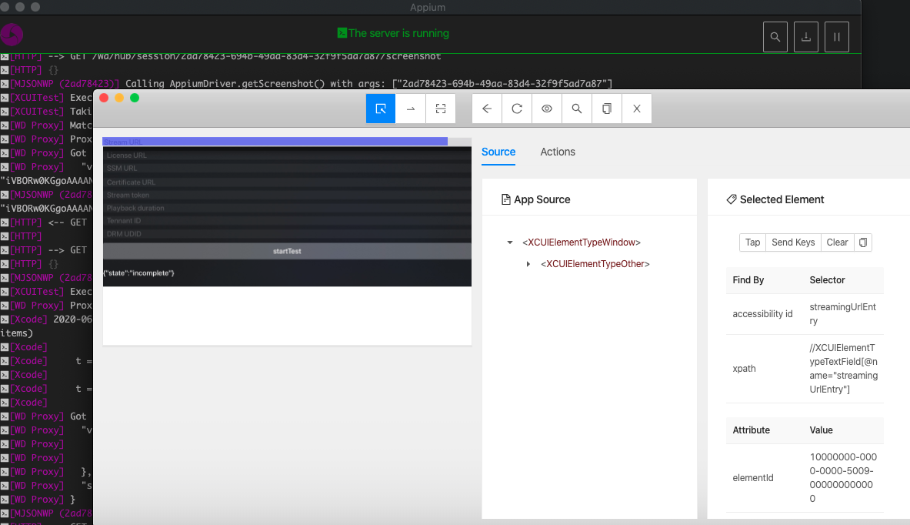
Task: Switch to the Actions tab
Action: [x=558, y=152]
